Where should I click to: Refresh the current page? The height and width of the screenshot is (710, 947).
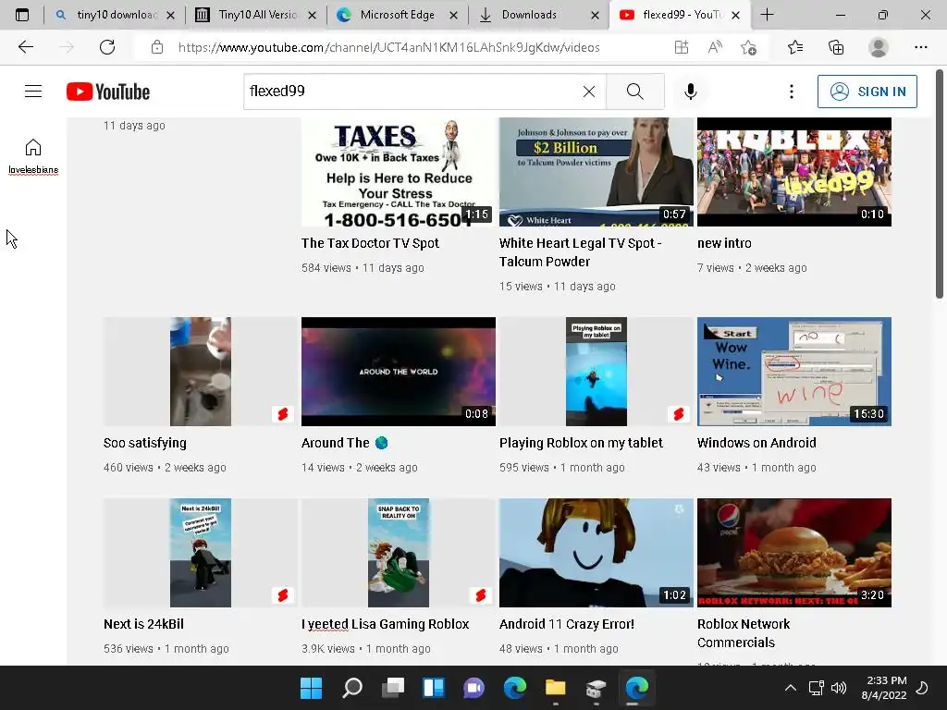pos(107,47)
